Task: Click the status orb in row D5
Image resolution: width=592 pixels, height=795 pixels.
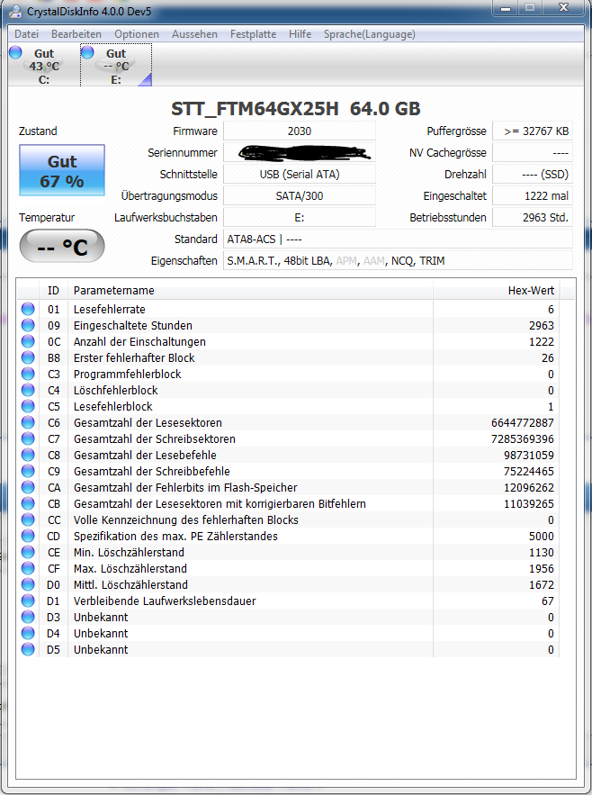Action: [x=28, y=649]
